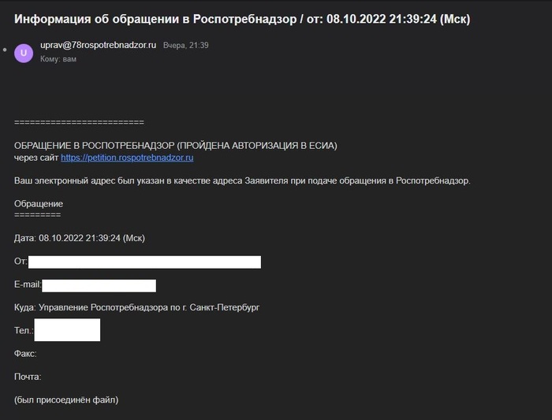Click the "через сайт" text before link

(36, 158)
